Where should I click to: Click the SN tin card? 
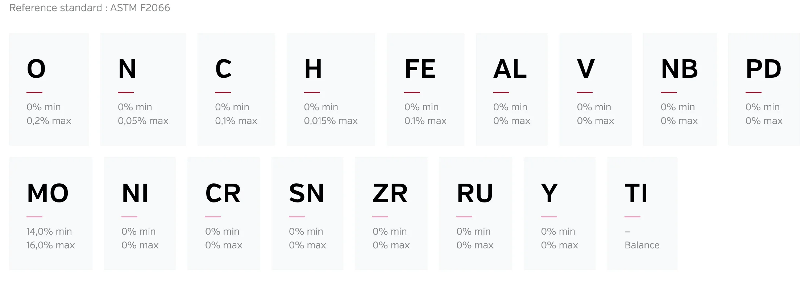307,214
